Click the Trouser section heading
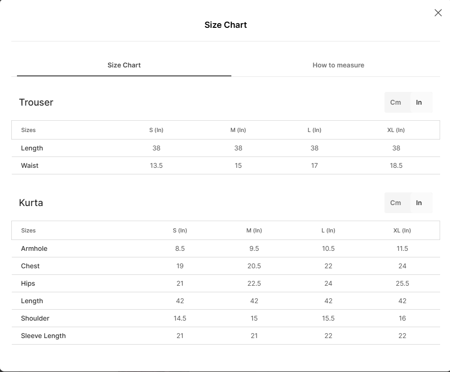This screenshot has height=372, width=450. tap(36, 102)
